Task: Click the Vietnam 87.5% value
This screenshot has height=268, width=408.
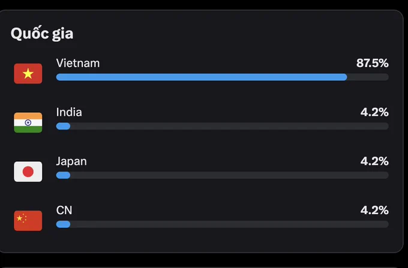Action: tap(373, 63)
